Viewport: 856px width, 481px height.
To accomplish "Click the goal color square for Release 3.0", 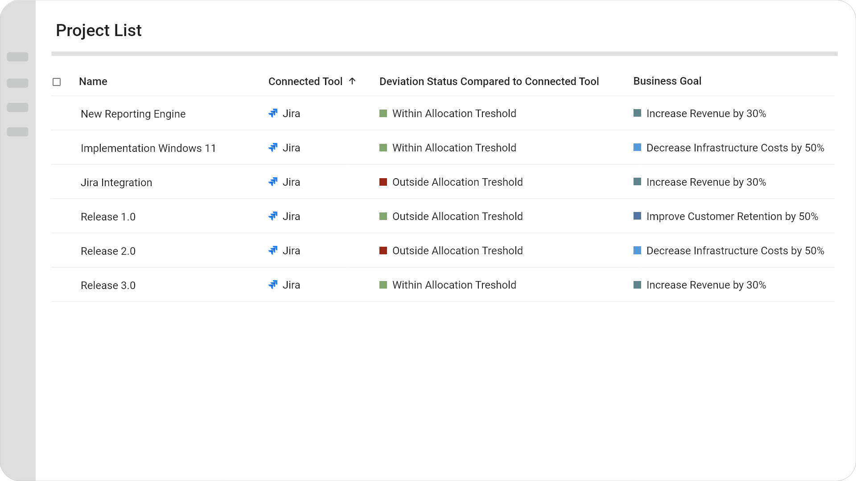I will coord(637,285).
